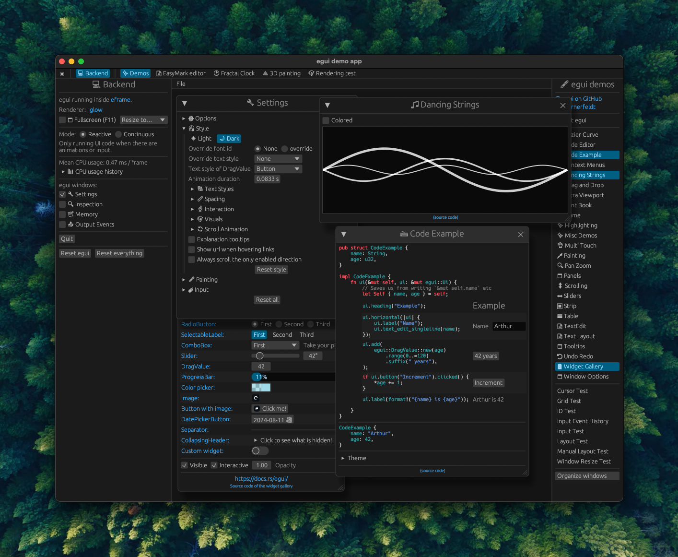
Task: Select Continuous mode radio button
Action: pos(118,134)
